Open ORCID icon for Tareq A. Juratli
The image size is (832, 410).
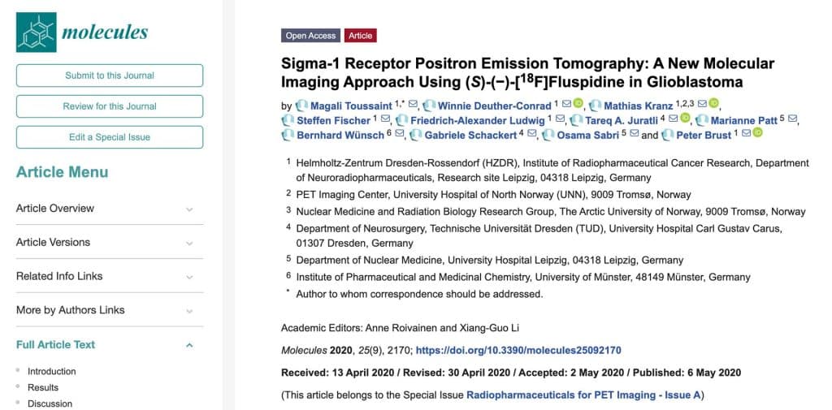[x=685, y=119]
